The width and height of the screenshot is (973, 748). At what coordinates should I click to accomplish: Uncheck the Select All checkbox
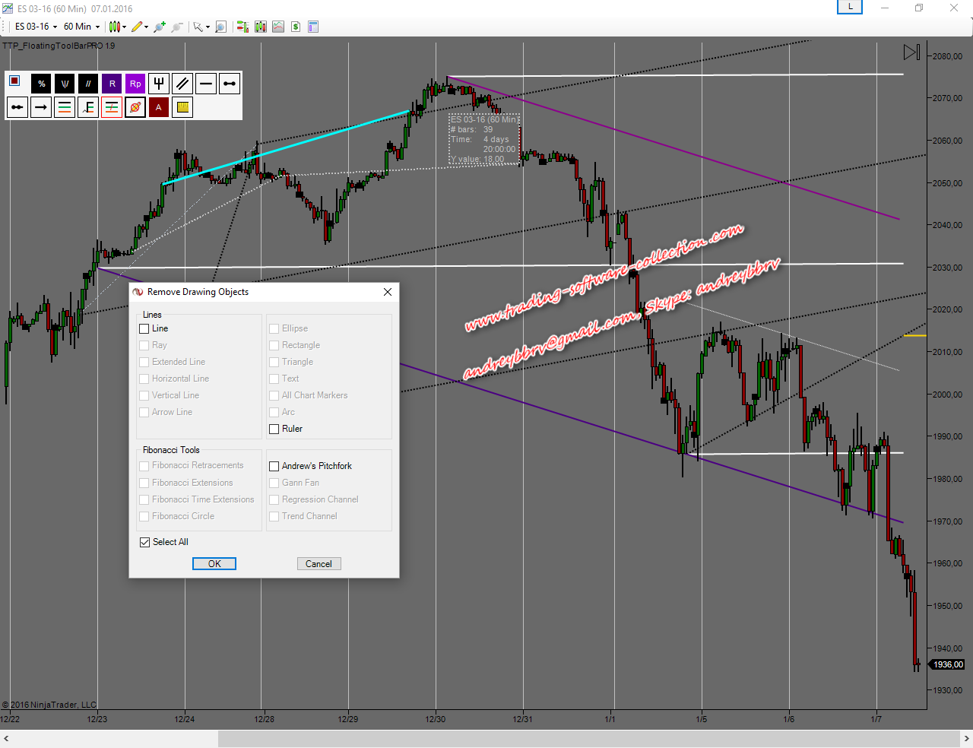click(145, 542)
